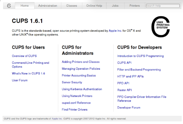The width and height of the screenshot is (183, 124).
Task: Open Introduction to CUPS Programming link
Action: pos(140,56)
